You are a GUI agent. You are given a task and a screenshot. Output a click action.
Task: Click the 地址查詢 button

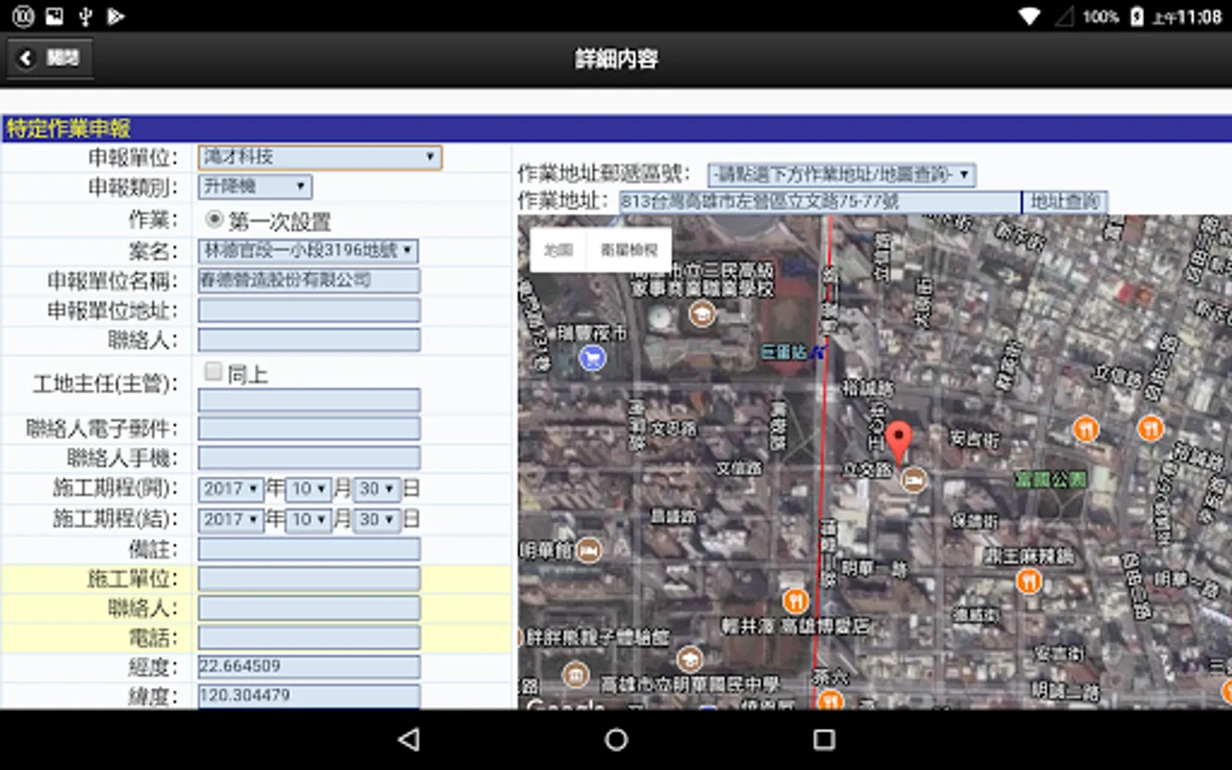pyautogui.click(x=1064, y=202)
